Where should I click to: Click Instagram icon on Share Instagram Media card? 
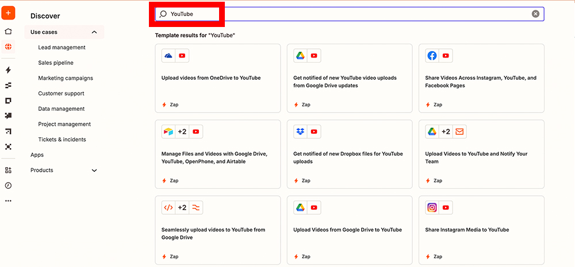(432, 208)
